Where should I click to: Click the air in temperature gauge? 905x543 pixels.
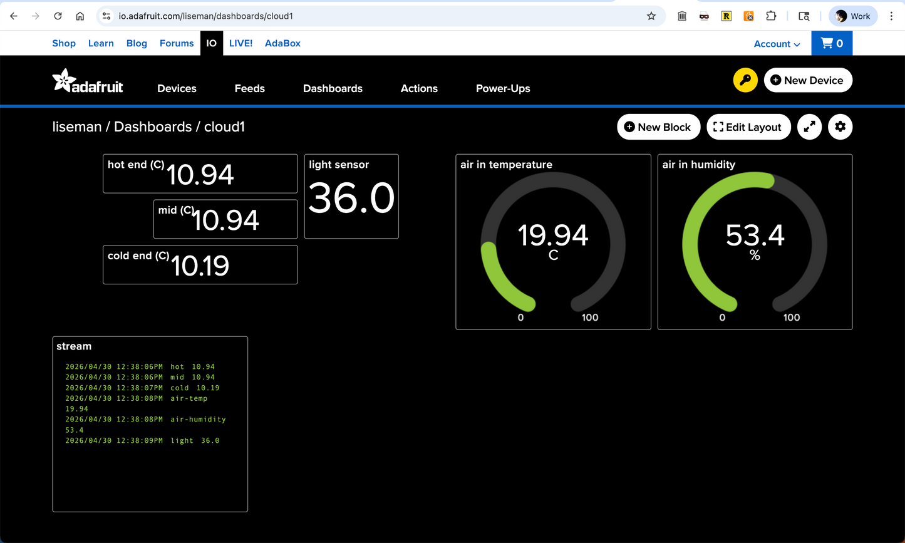(553, 242)
